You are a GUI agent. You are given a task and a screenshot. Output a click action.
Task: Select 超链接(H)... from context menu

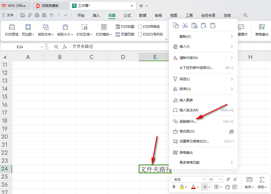click(203, 122)
